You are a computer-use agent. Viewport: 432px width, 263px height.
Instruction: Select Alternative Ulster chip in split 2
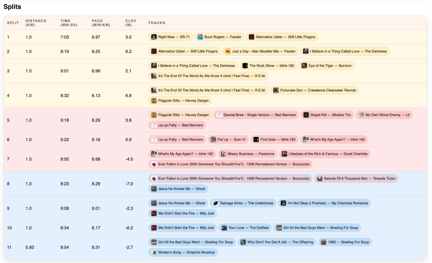tap(184, 51)
